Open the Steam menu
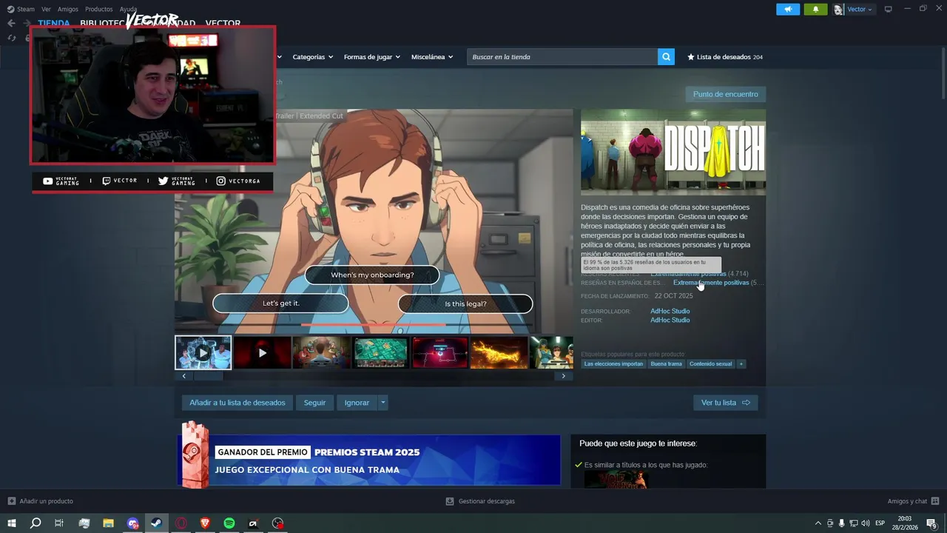Screen dimensions: 947x533 click(21, 9)
